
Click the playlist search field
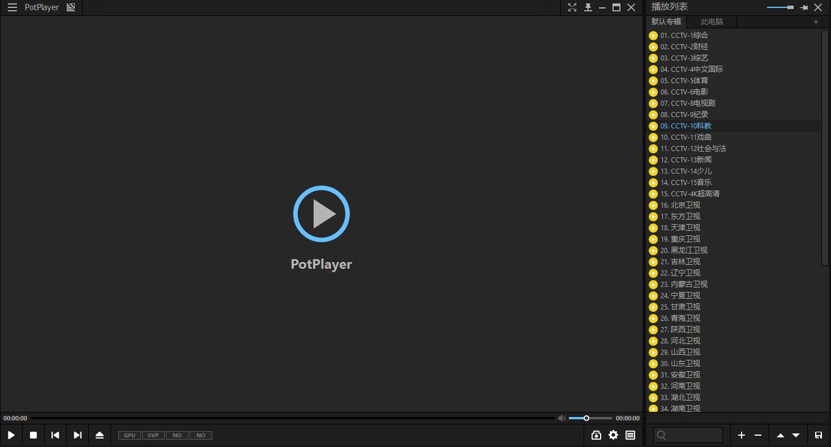click(x=688, y=435)
